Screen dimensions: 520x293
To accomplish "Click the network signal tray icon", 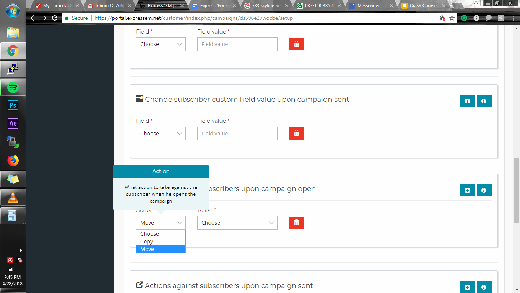I will pyautogui.click(x=10, y=269).
